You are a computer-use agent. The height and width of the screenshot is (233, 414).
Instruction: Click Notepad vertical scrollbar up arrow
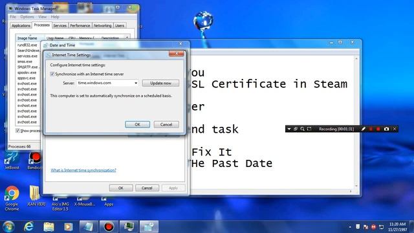click(x=356, y=58)
